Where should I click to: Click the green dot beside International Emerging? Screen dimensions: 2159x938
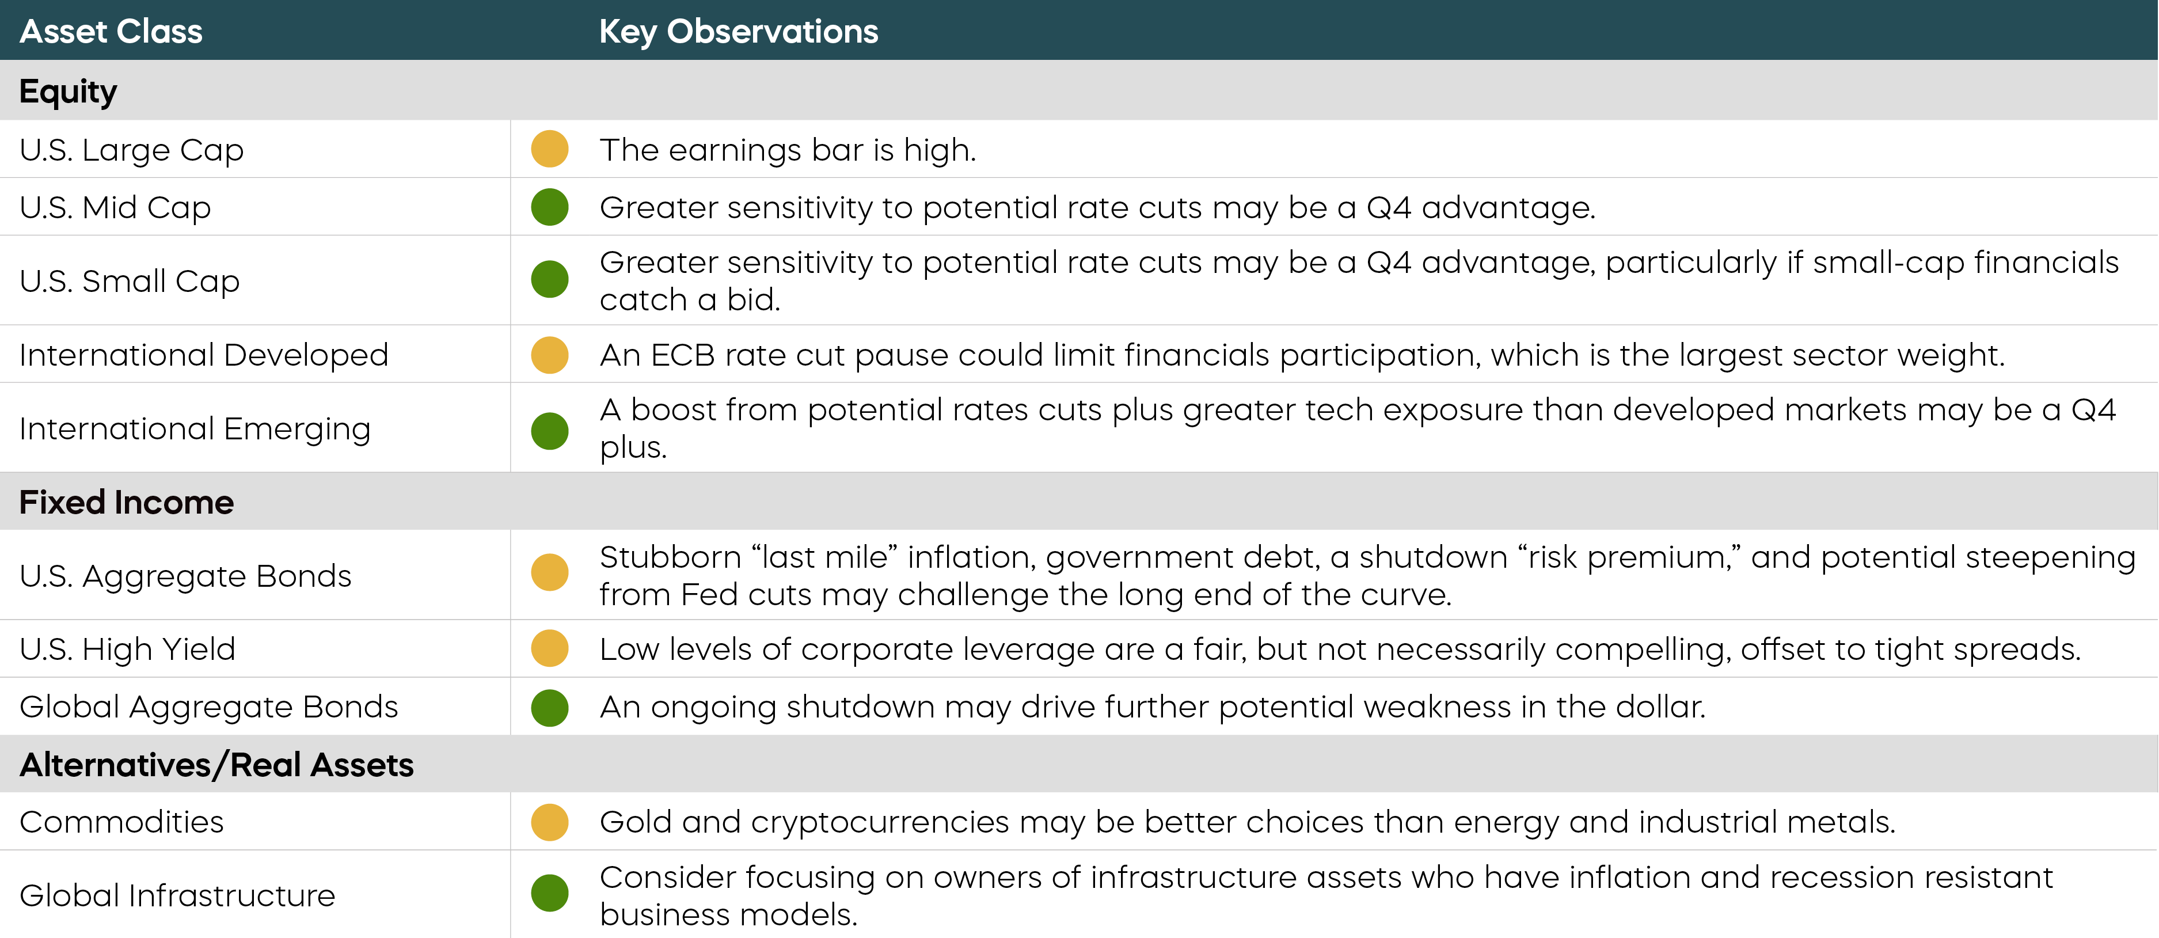549,430
